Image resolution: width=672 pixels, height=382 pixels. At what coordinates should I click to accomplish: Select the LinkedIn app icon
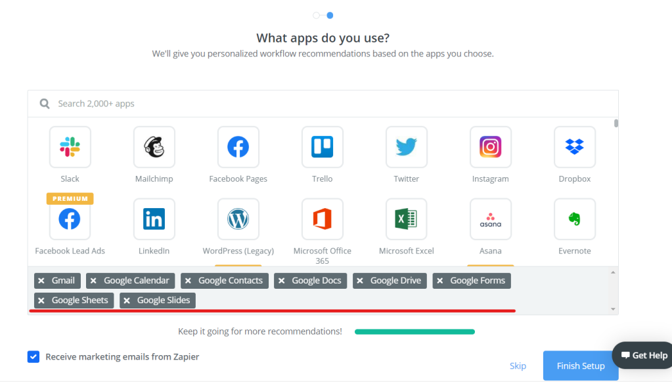154,219
